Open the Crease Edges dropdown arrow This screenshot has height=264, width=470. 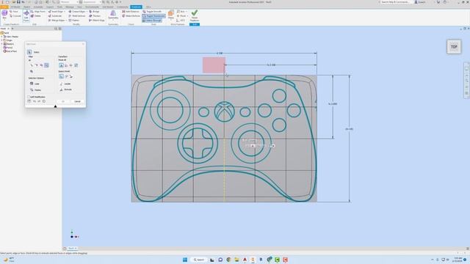tap(87, 12)
